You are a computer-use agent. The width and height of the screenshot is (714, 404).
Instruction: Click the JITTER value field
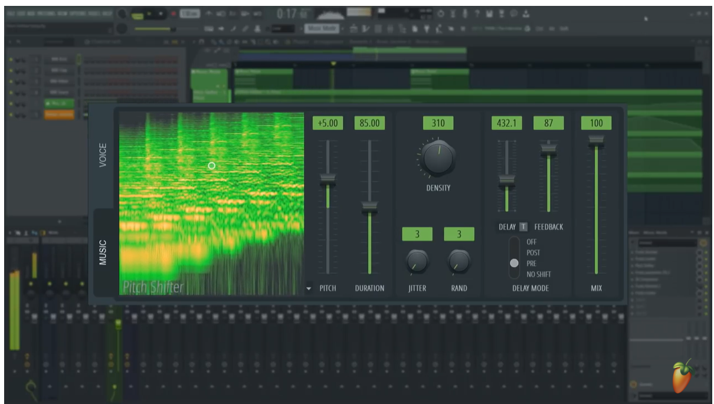(x=417, y=234)
